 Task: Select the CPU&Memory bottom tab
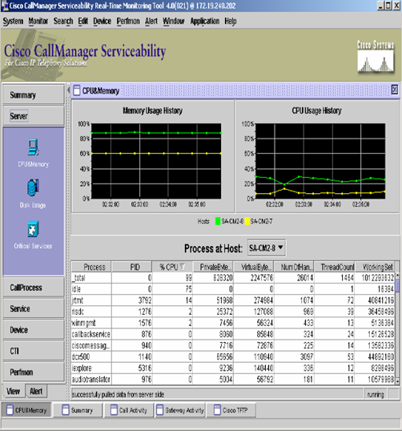pos(26,410)
